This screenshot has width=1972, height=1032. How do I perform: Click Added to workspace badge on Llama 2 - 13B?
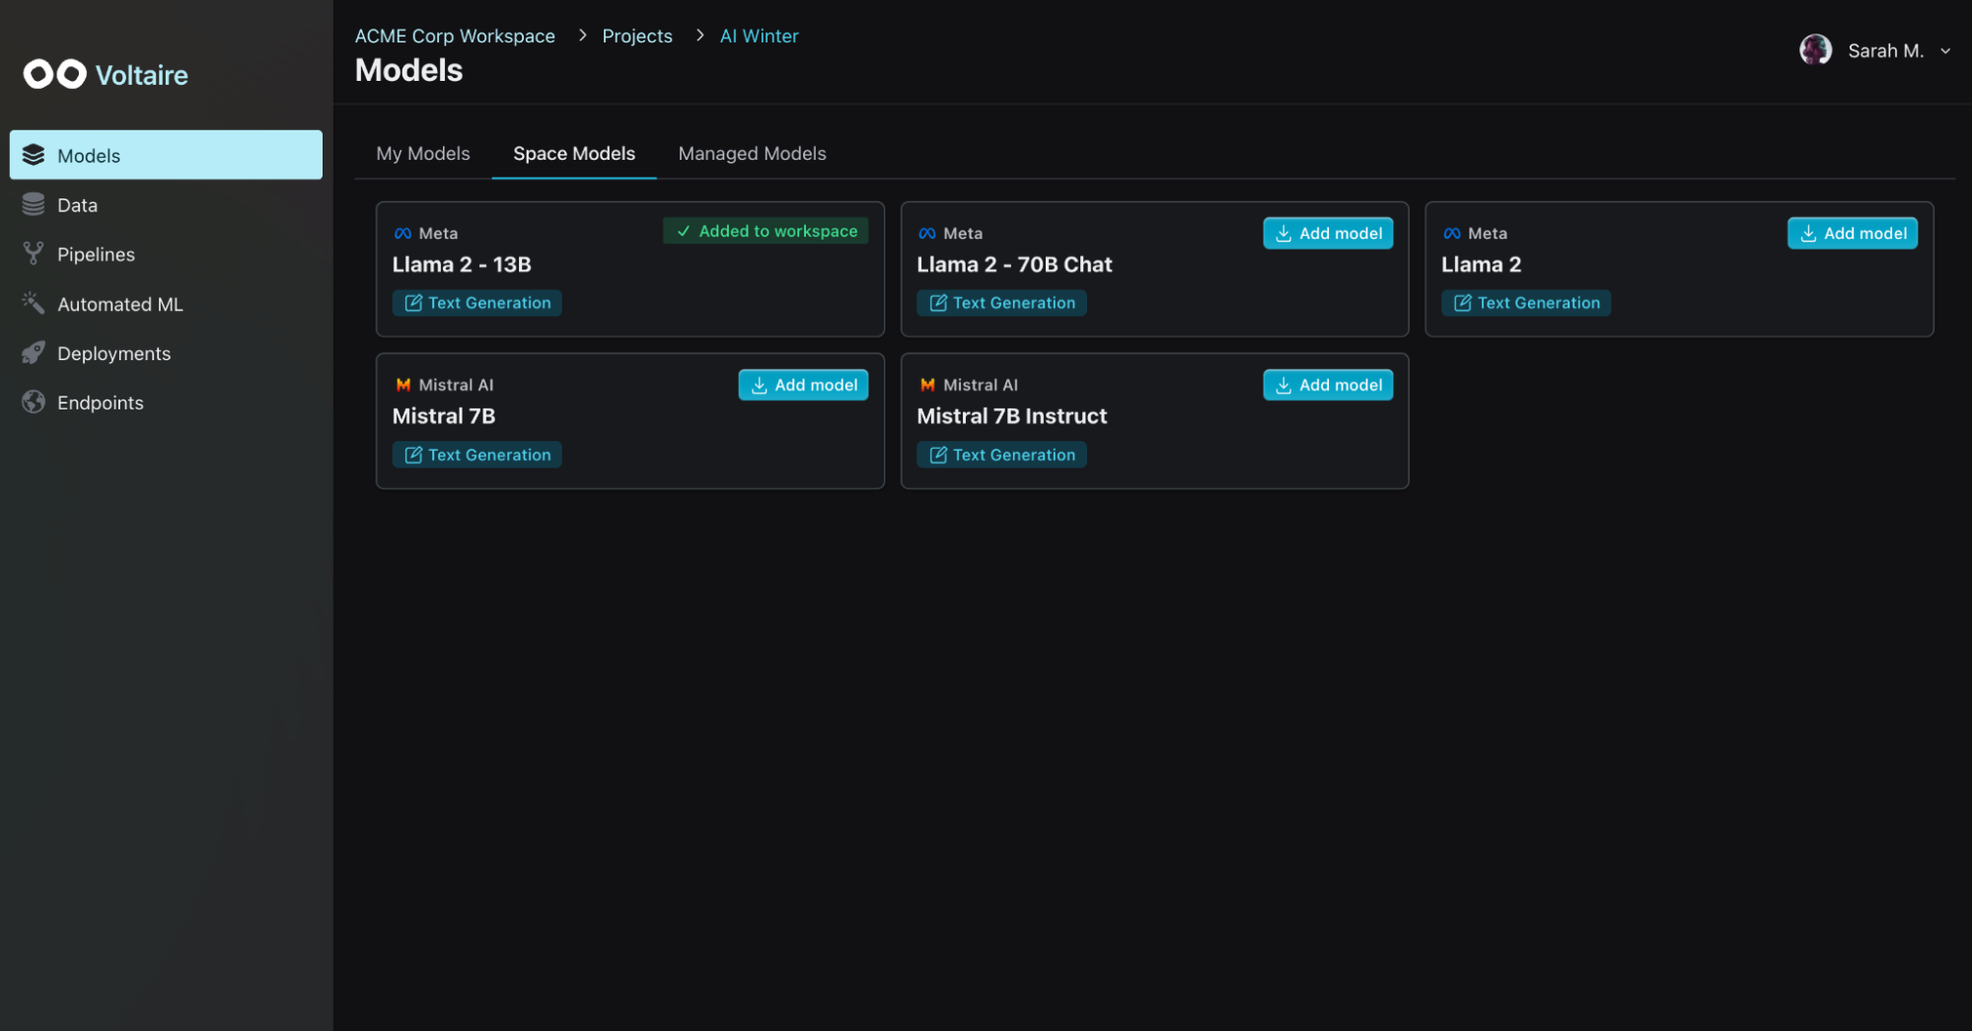click(x=766, y=231)
